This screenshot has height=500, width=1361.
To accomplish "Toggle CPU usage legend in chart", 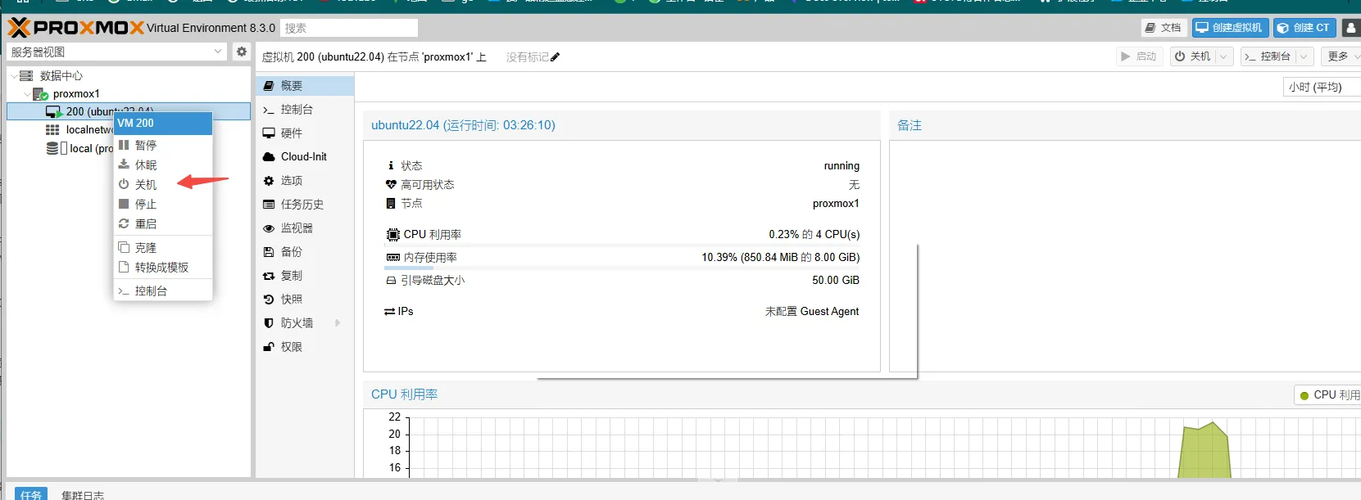I will point(1330,394).
